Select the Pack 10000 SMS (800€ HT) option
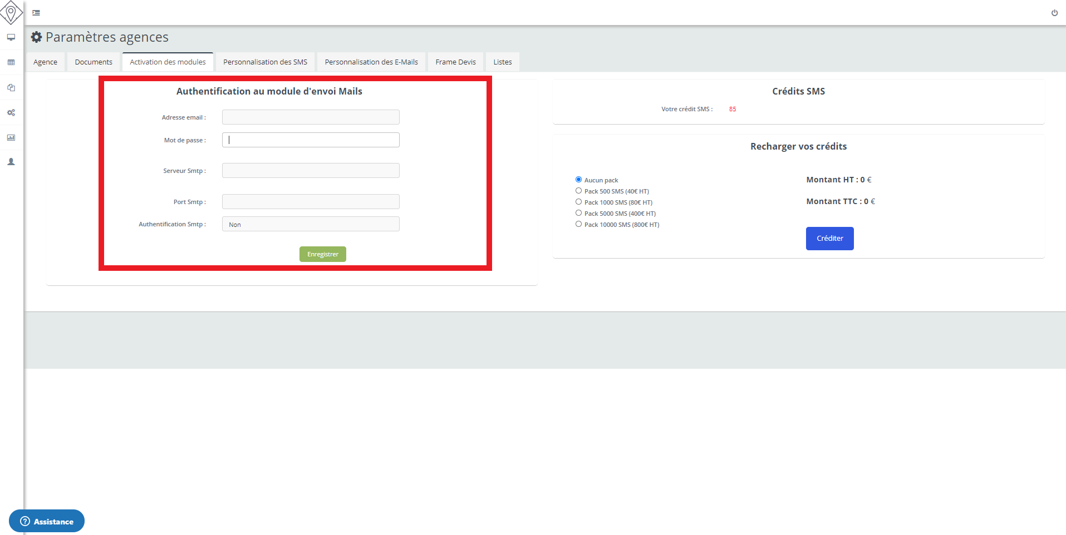 click(578, 224)
